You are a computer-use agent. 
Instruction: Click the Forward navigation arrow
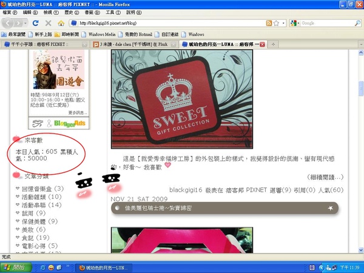pyautogui.click(x=18, y=23)
